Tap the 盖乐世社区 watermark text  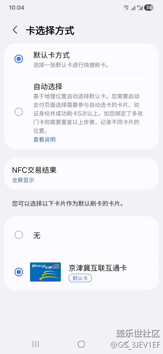(x=138, y=333)
